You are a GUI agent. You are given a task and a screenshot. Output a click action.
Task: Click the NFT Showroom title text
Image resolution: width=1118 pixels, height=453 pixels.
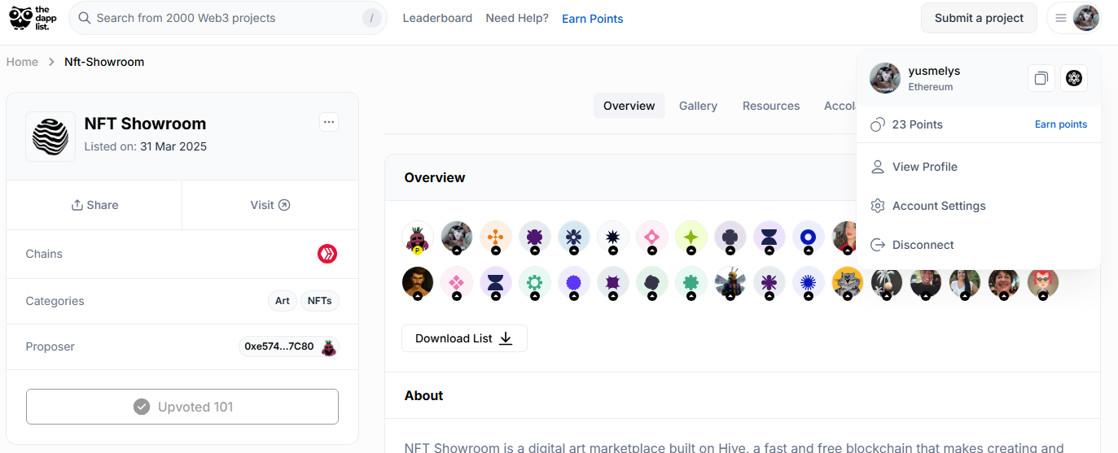pos(146,124)
